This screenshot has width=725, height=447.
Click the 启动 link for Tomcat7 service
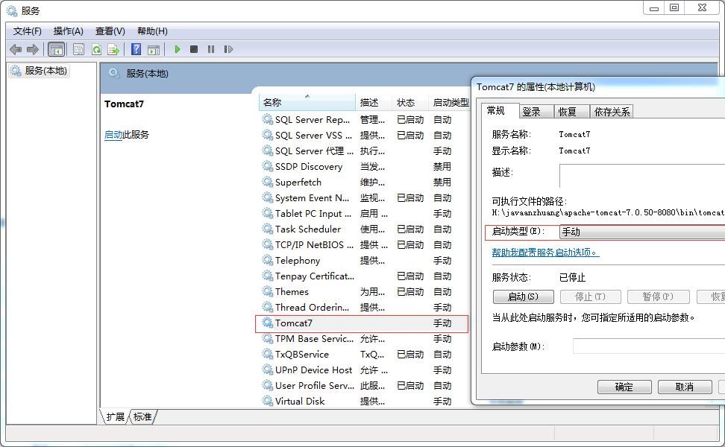coord(113,135)
